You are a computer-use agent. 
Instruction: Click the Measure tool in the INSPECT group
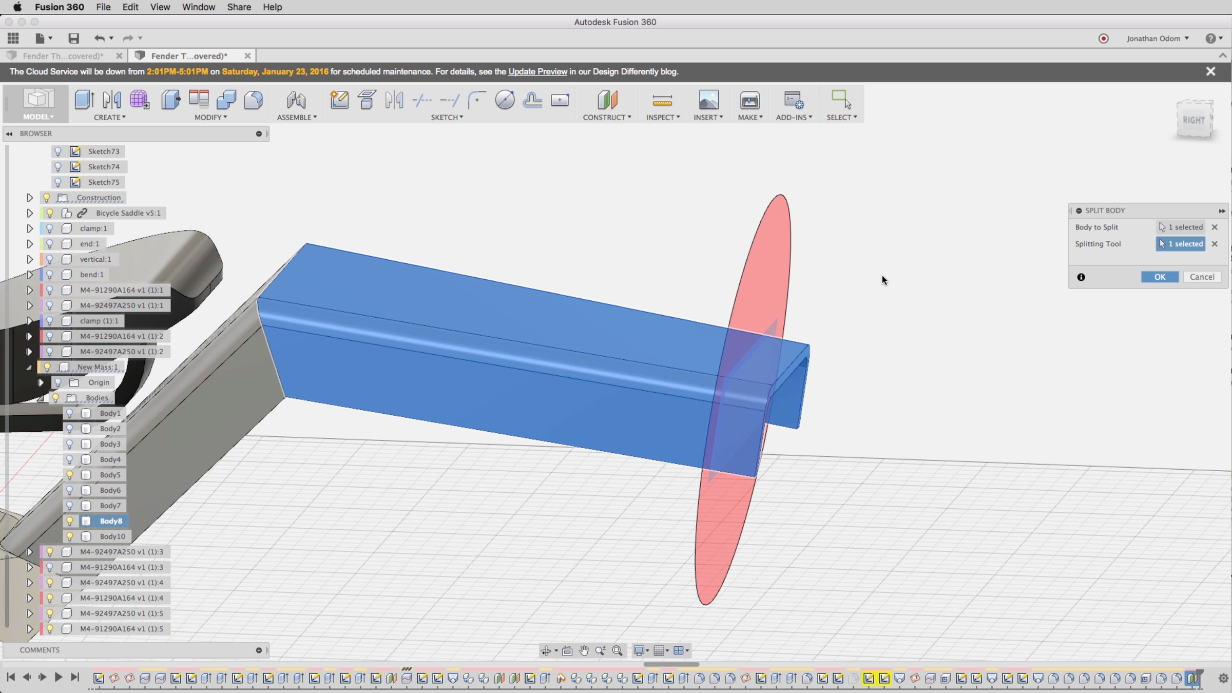(x=662, y=100)
